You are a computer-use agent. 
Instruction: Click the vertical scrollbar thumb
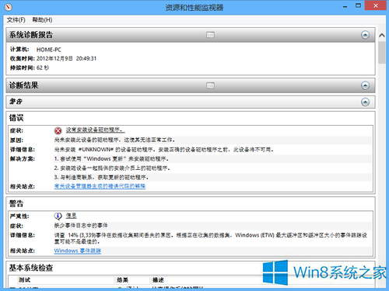tap(382, 52)
